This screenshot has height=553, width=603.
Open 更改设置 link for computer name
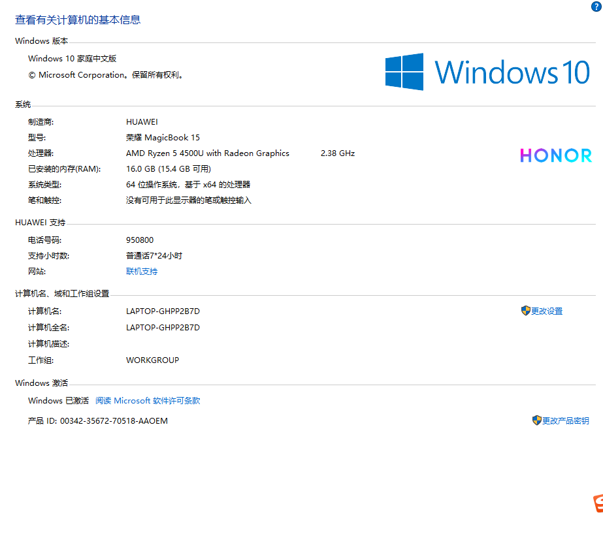(546, 311)
